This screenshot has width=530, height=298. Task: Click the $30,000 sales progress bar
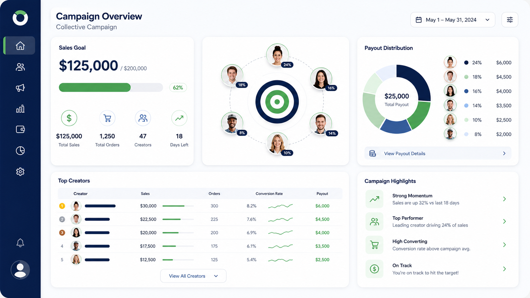point(178,206)
